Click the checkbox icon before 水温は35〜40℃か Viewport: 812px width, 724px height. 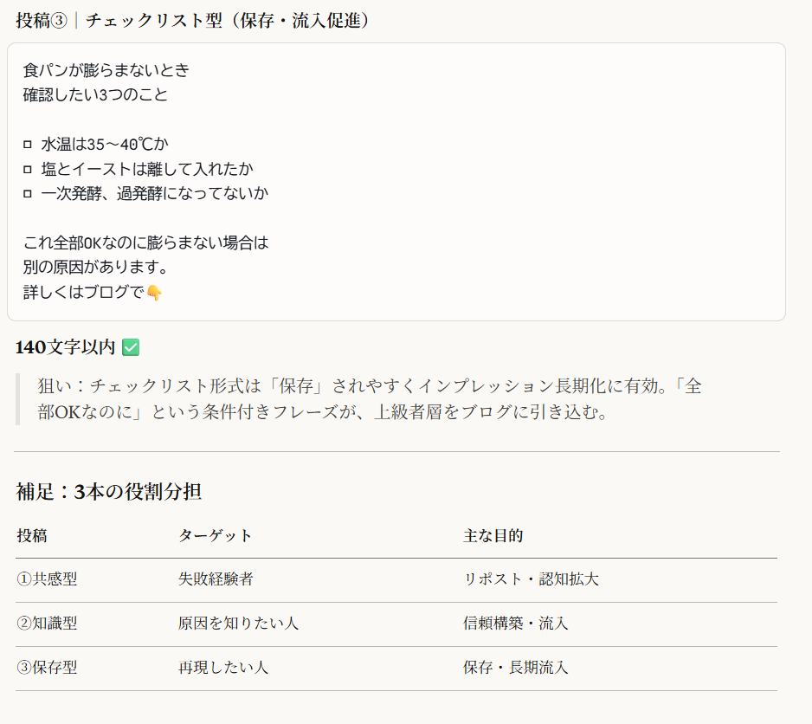27,144
